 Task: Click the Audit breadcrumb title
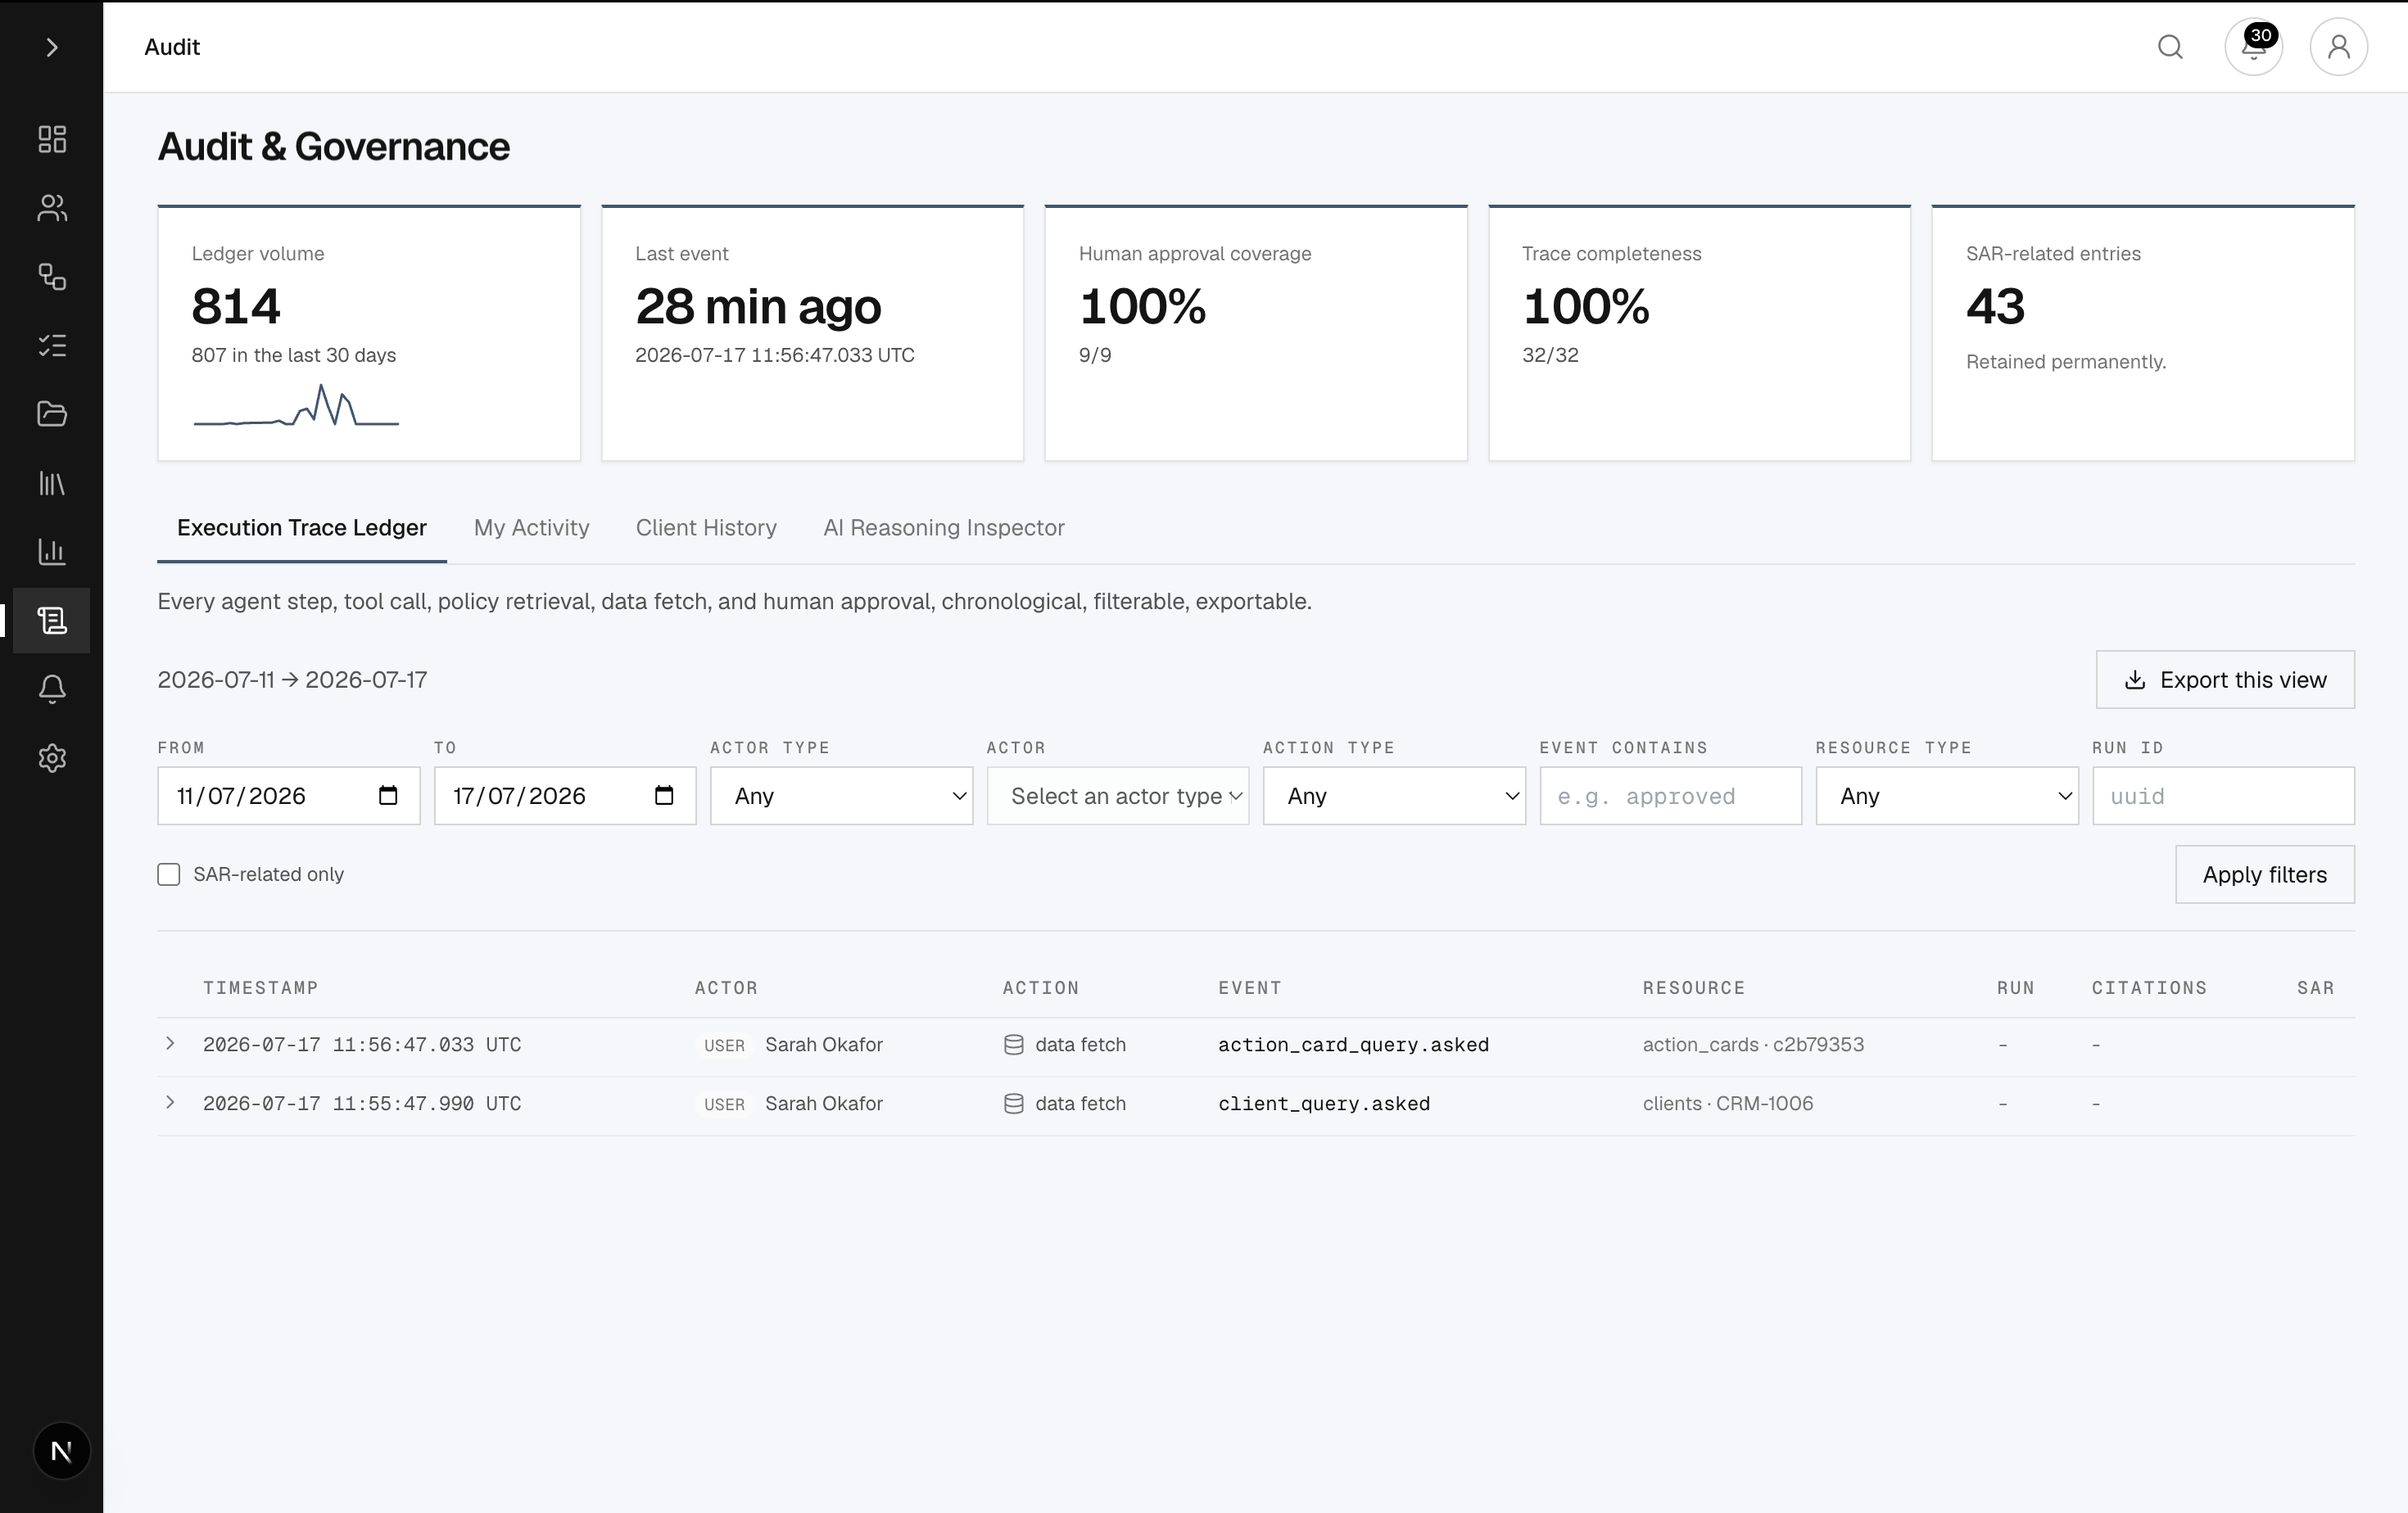click(172, 47)
